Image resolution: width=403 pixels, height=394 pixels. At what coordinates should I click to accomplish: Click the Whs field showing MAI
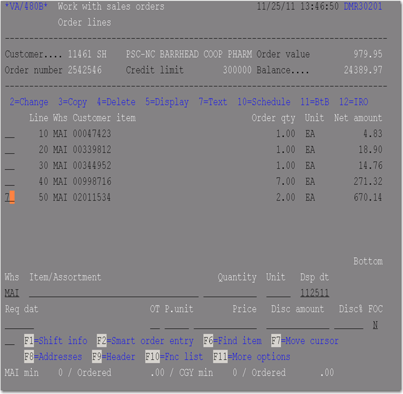click(12, 293)
